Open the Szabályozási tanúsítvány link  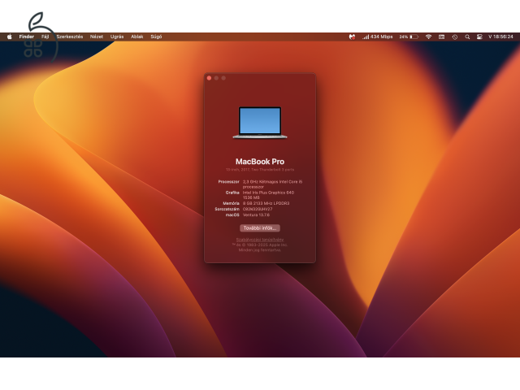[x=260, y=240]
